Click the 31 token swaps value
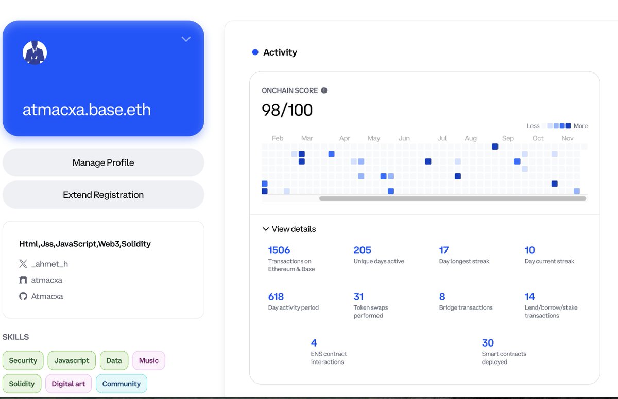The image size is (618, 399). click(x=358, y=297)
